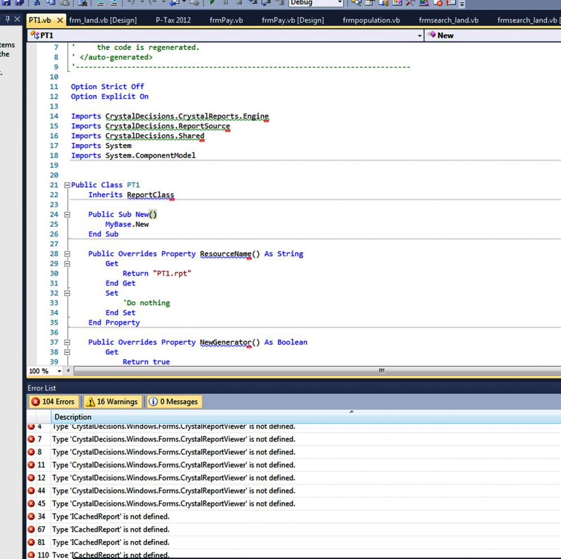The width and height of the screenshot is (561, 559).
Task: Click Imports CrystalDecisions.Shared line
Action: 138,136
